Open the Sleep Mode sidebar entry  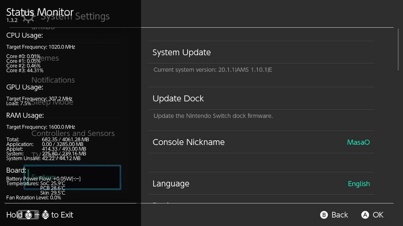(52, 102)
